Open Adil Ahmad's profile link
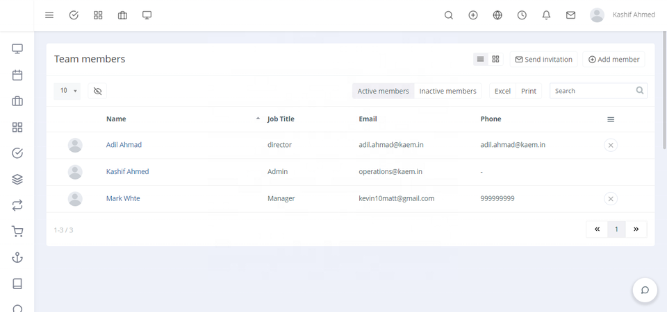This screenshot has height=312, width=667. pyautogui.click(x=124, y=145)
